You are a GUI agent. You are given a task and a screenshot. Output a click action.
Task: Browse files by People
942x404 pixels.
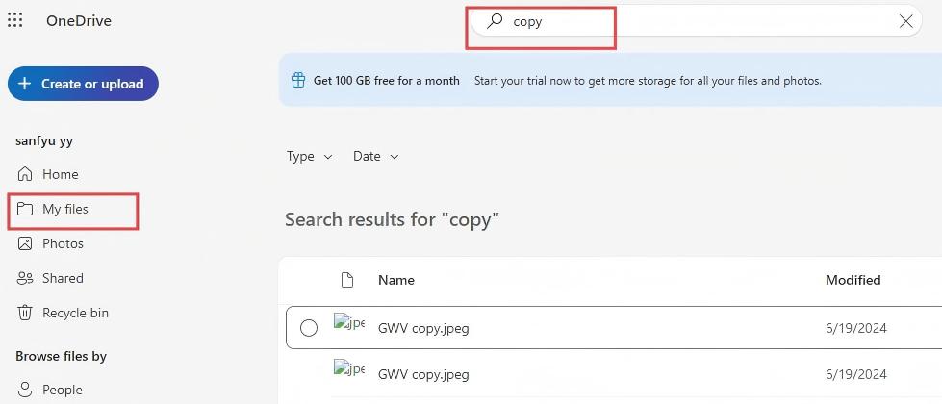pyautogui.click(x=62, y=390)
